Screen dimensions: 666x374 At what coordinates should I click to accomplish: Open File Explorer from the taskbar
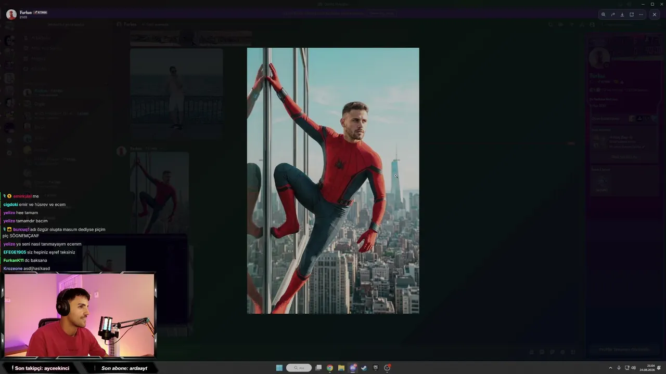pos(341,368)
